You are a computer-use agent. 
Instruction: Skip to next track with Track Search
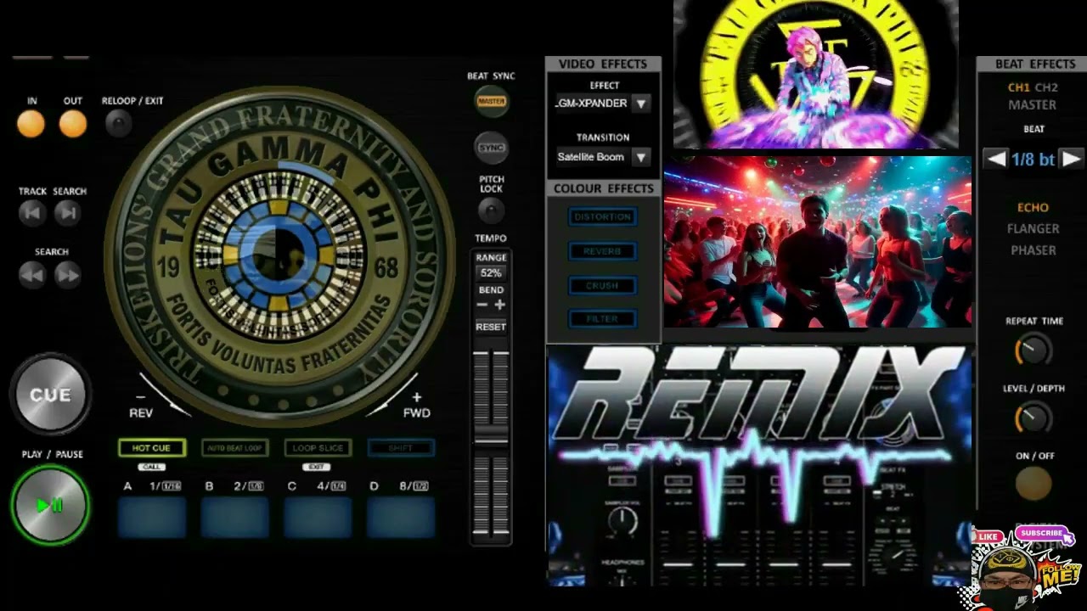(68, 213)
